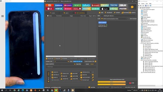This screenshot has width=163, height=92.
Task: Collapse Sound, video and game controllers node
Action: [x=140, y=43]
